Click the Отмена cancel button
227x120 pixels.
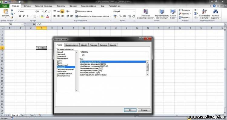click(144, 110)
